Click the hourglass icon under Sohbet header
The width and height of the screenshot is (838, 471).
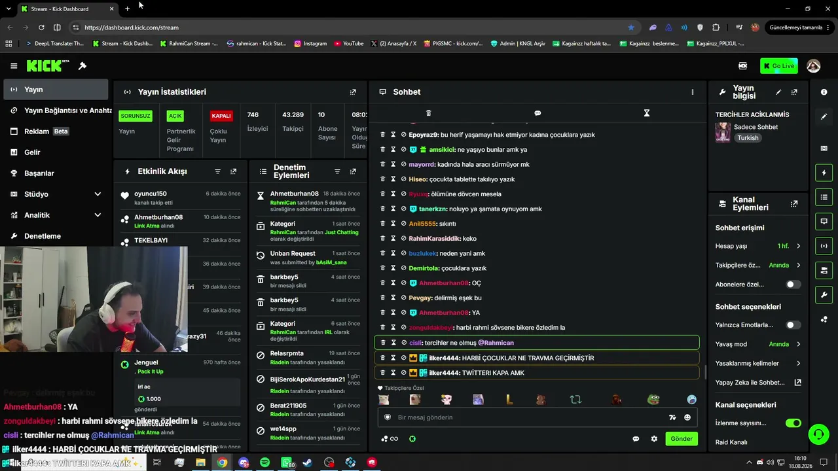[647, 113]
